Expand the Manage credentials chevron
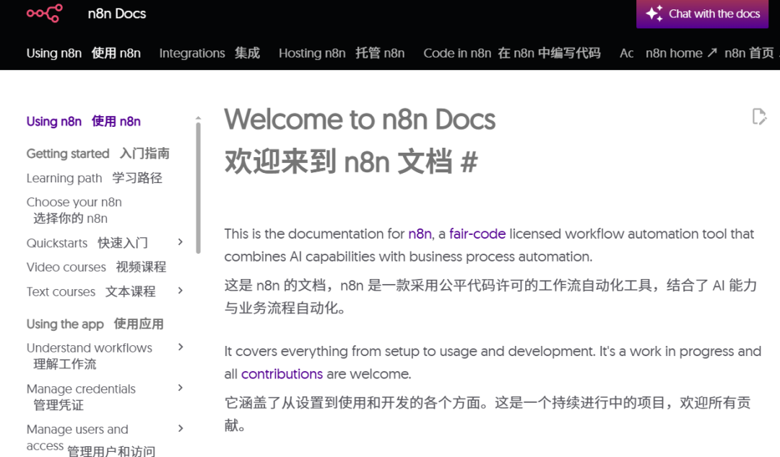780x457 pixels. (181, 388)
